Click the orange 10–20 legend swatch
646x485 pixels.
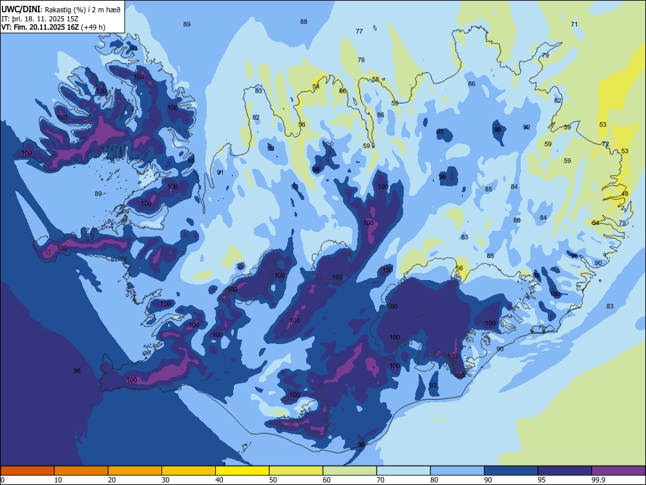81,471
